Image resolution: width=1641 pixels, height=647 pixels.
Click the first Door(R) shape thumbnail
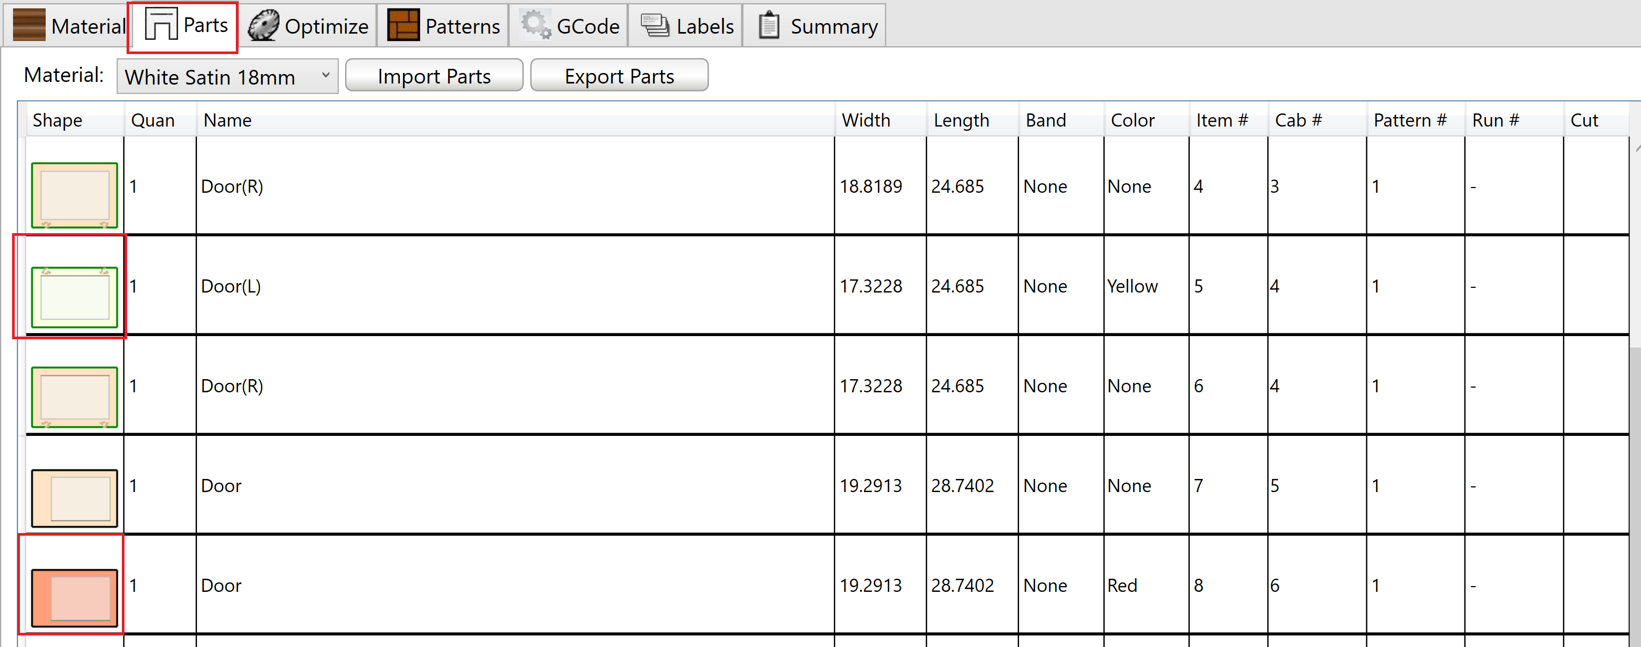click(75, 195)
